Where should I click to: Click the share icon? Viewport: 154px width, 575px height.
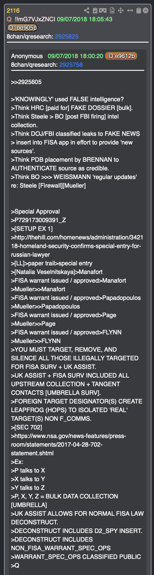pos(86,11)
